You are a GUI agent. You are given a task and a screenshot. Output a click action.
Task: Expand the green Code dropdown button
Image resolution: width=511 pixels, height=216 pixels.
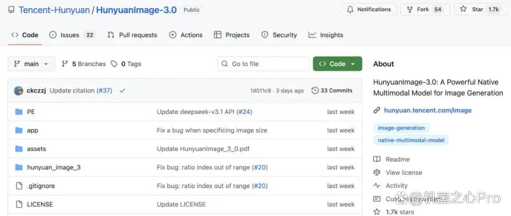coord(337,64)
